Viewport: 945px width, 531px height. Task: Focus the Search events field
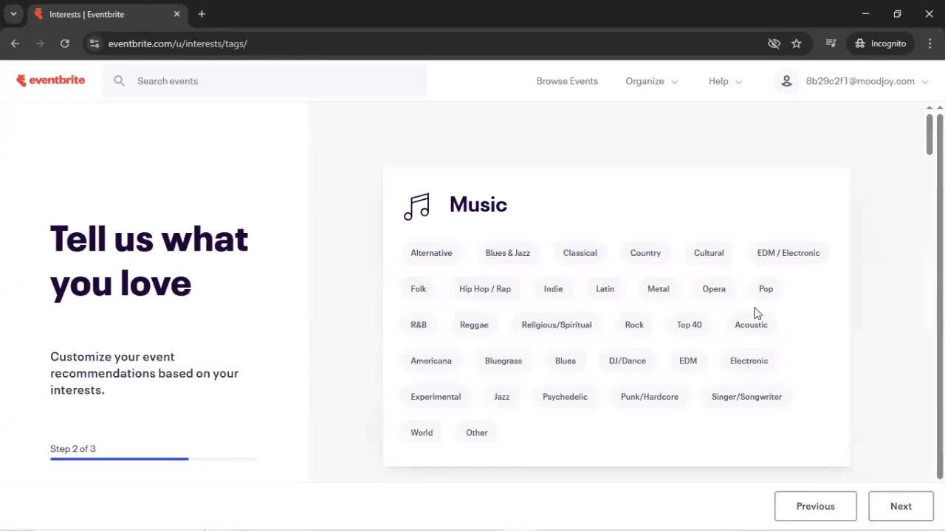265,81
